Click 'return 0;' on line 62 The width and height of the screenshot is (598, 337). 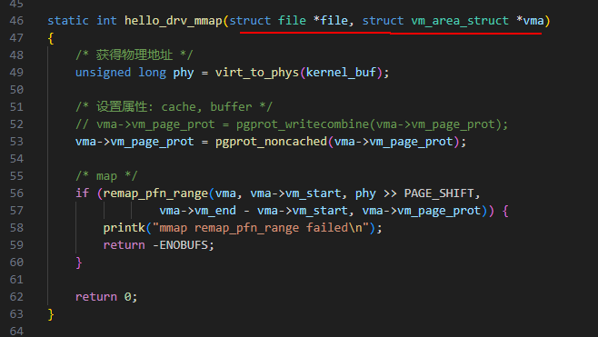click(106, 297)
